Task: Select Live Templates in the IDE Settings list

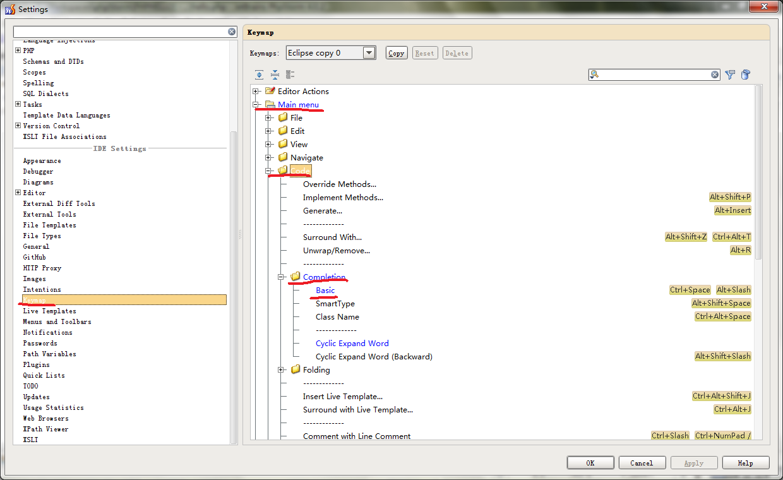Action: (x=49, y=311)
